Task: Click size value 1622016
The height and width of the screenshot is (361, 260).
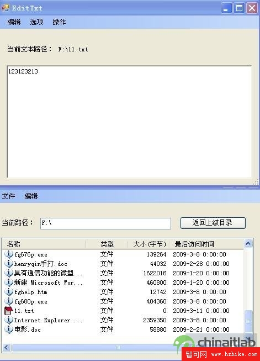Action: [155, 273]
